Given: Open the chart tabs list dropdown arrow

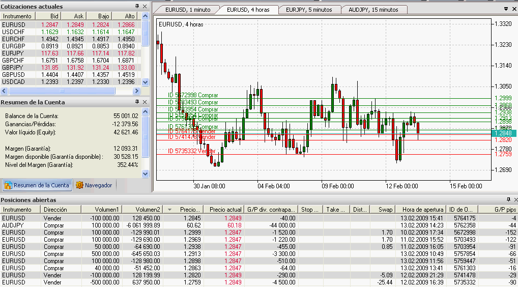Looking at the screenshot, I should pyautogui.click(x=506, y=9).
